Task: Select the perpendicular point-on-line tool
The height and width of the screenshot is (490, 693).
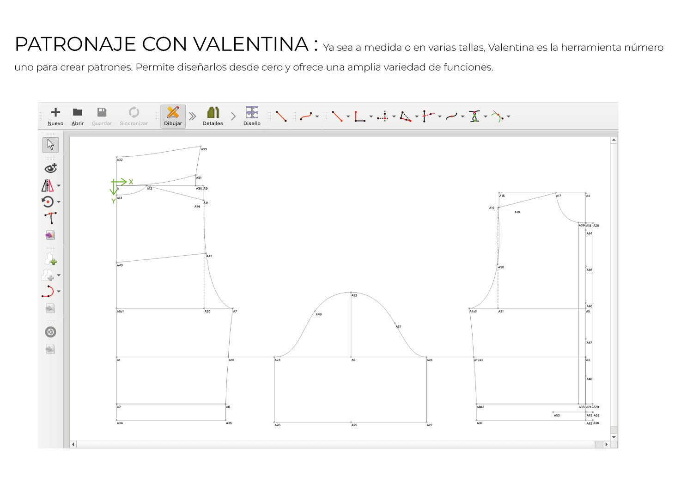Action: click(x=428, y=116)
